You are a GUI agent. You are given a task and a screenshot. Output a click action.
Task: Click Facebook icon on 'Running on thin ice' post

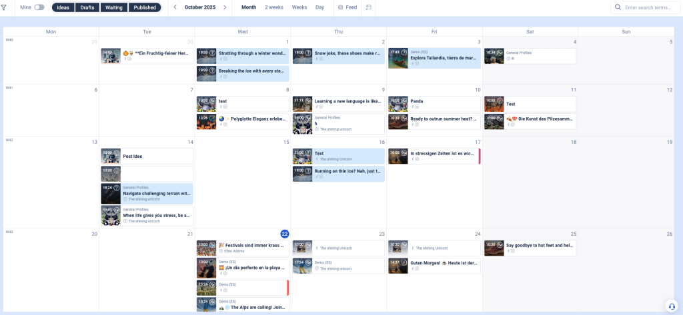click(x=316, y=176)
